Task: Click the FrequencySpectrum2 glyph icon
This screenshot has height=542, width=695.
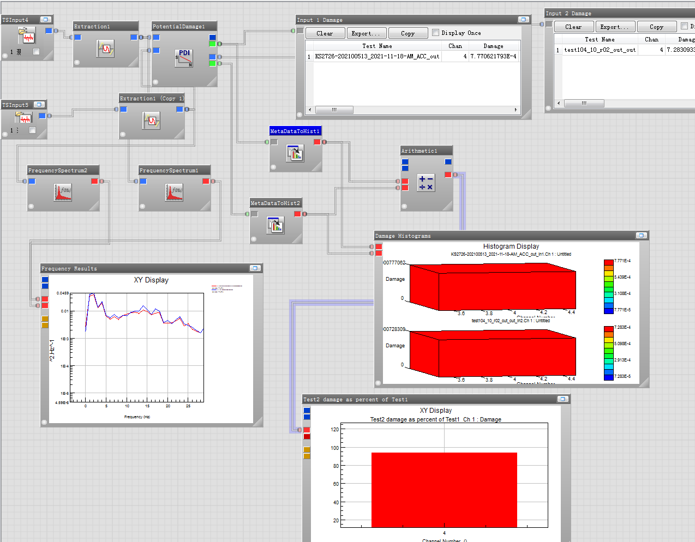Action: pos(63,192)
